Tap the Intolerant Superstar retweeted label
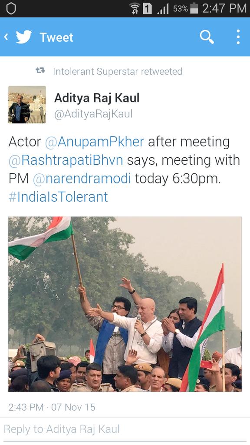This screenshot has width=250, height=445. [x=117, y=71]
